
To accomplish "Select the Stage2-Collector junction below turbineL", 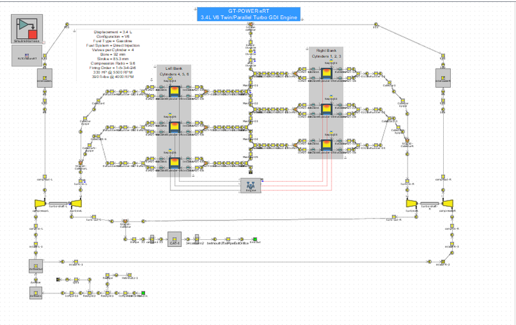I will (125, 221).
